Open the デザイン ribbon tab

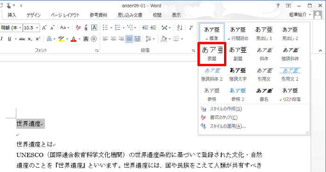pos(34,15)
